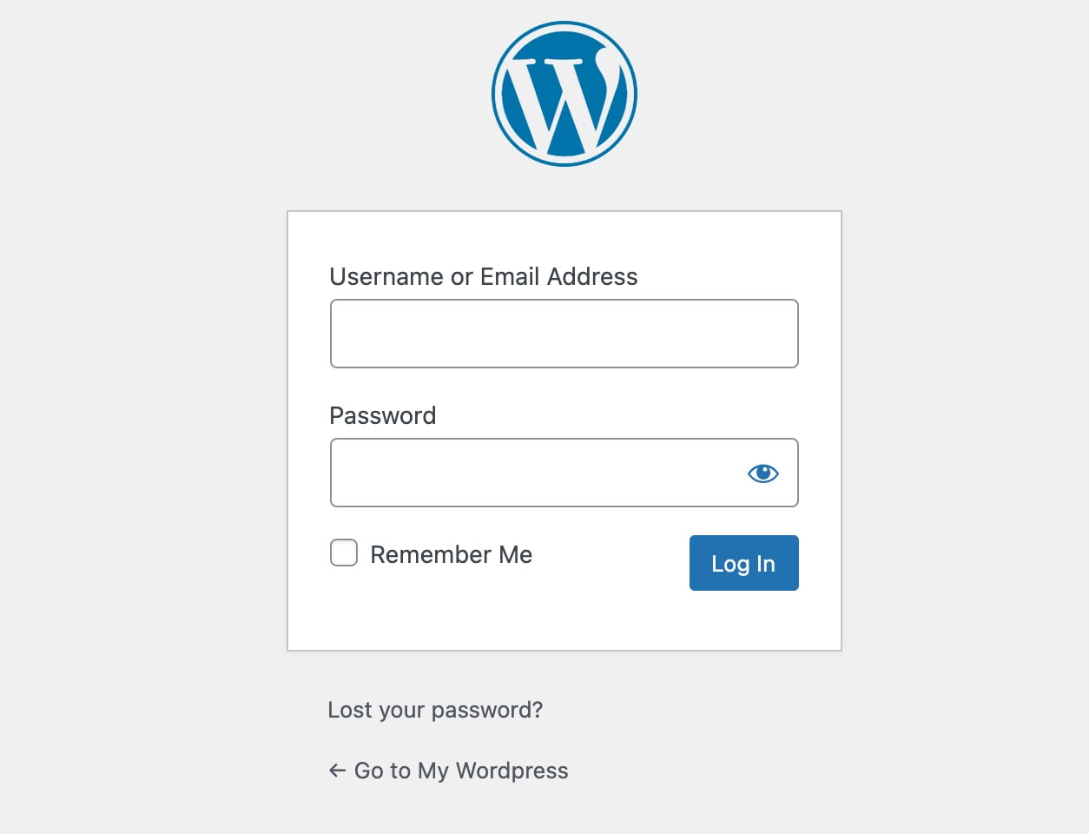This screenshot has height=834, width=1089.
Task: Submit the login form with Log In
Action: coord(744,563)
